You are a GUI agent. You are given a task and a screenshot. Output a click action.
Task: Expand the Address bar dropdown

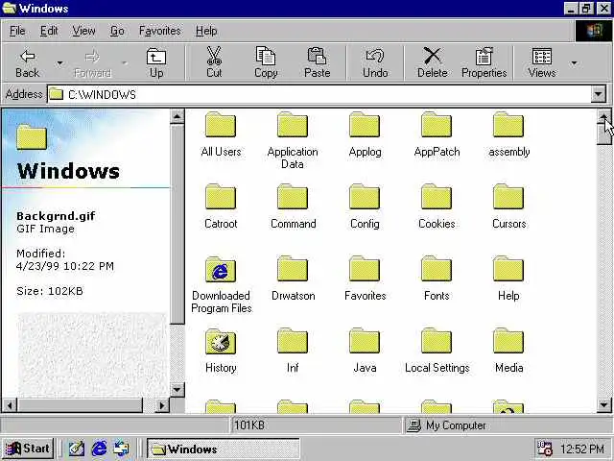point(598,94)
